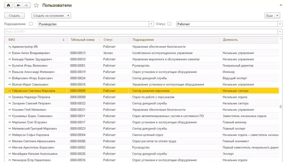Click Заместитель начальника отдела position cell
288x162 pixels.
click(x=244, y=116)
